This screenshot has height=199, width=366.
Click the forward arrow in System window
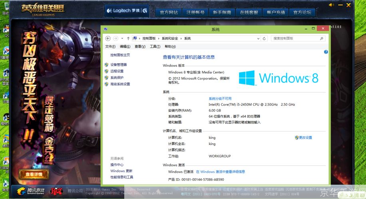point(115,38)
